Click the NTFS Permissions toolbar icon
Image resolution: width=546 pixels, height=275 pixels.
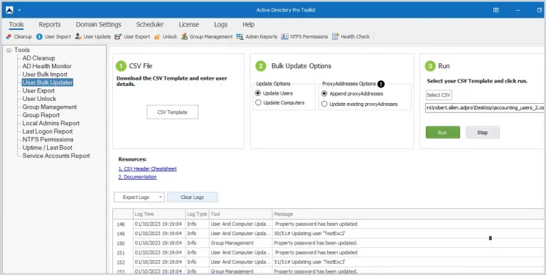285,36
